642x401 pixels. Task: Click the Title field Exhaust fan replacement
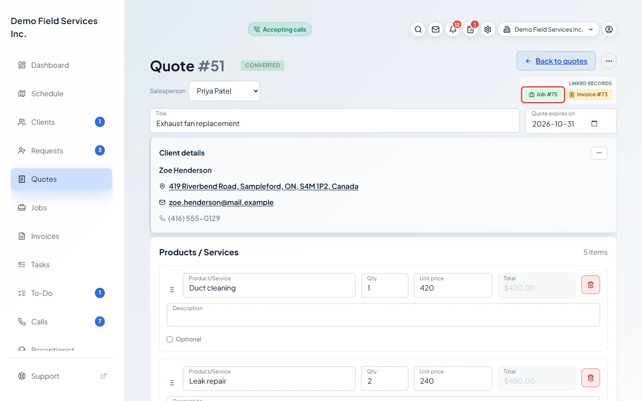click(x=335, y=121)
